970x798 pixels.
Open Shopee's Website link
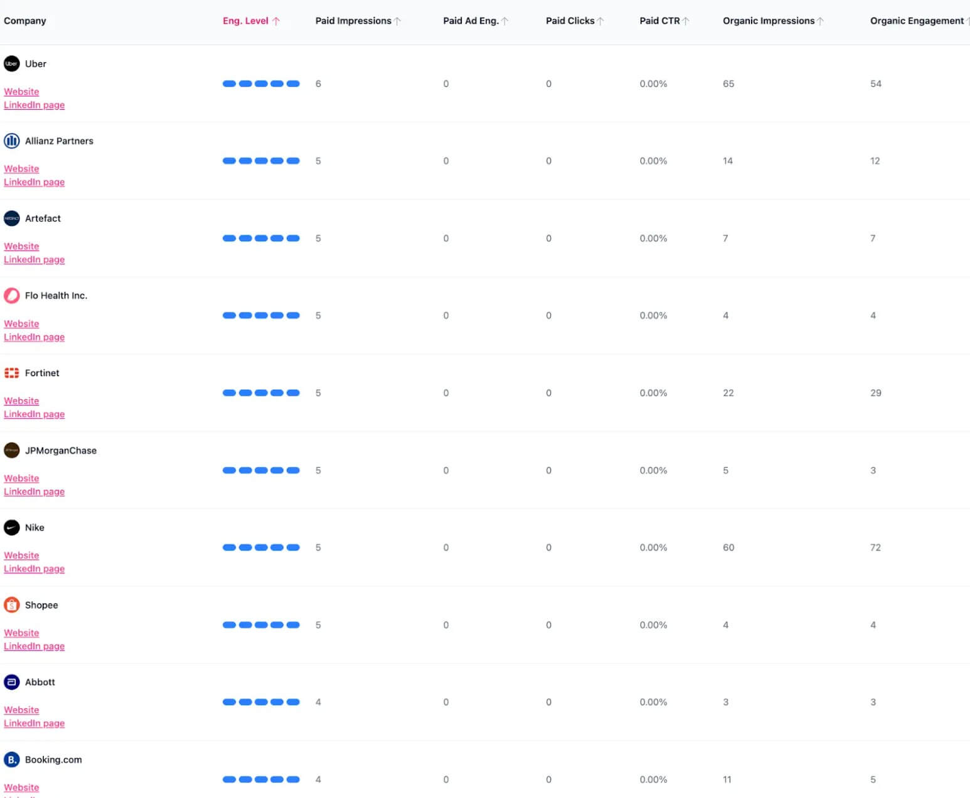click(21, 633)
